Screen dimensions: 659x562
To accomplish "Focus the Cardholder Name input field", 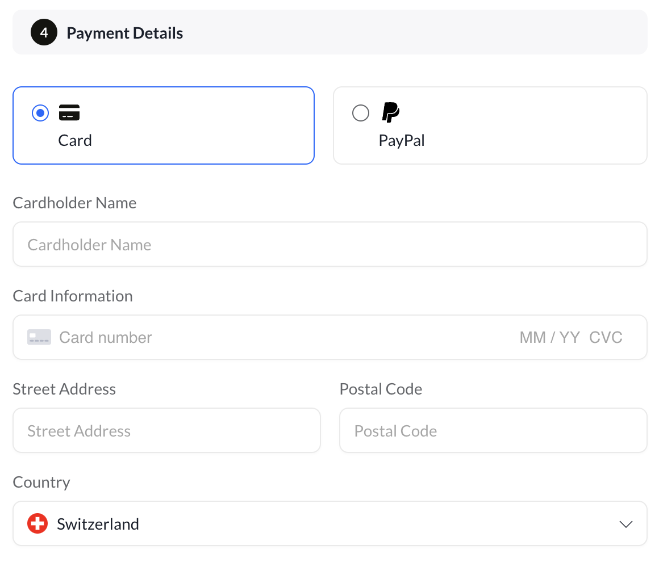I will tap(330, 245).
